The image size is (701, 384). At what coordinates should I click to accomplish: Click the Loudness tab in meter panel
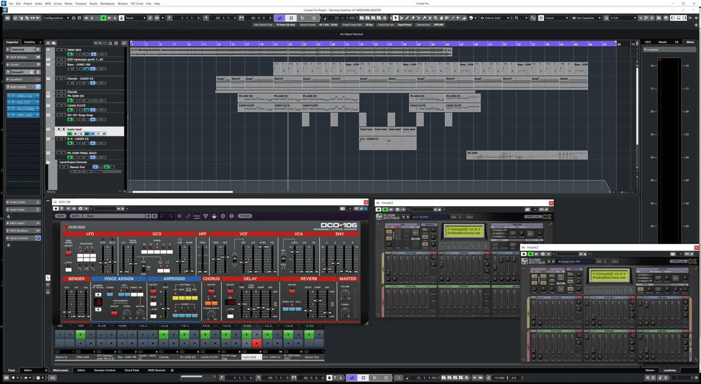pyautogui.click(x=670, y=370)
